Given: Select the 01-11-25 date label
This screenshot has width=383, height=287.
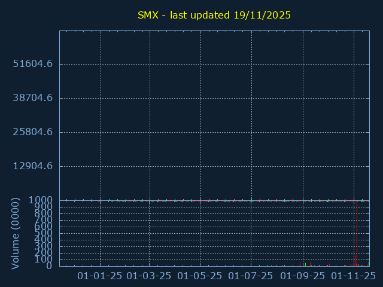Looking at the screenshot, I should 354,276.
